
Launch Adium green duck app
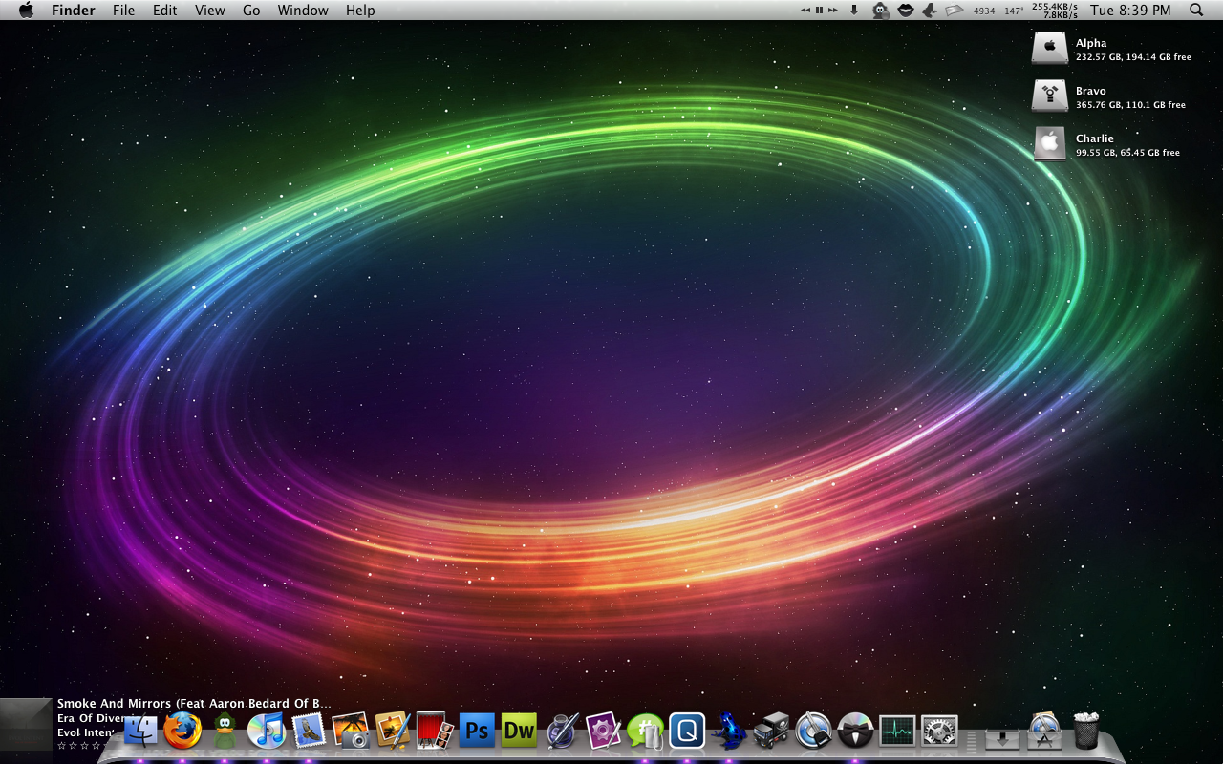point(225,732)
